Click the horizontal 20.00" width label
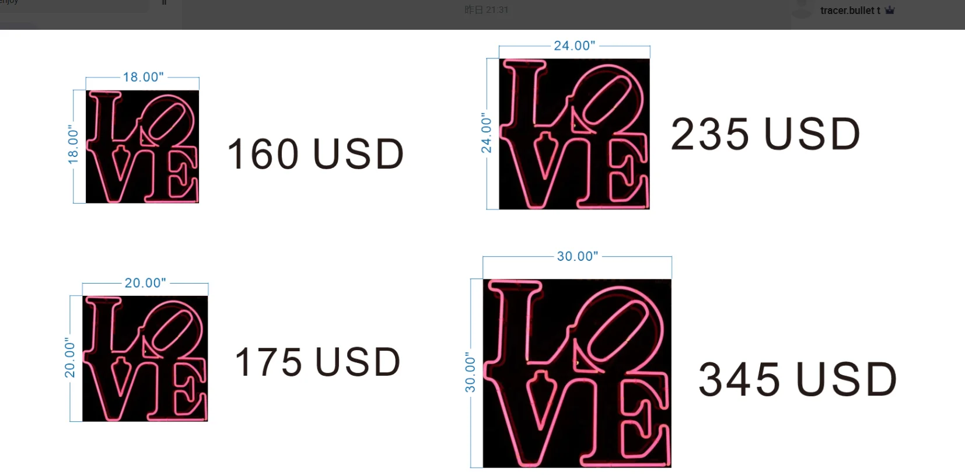 tap(145, 283)
